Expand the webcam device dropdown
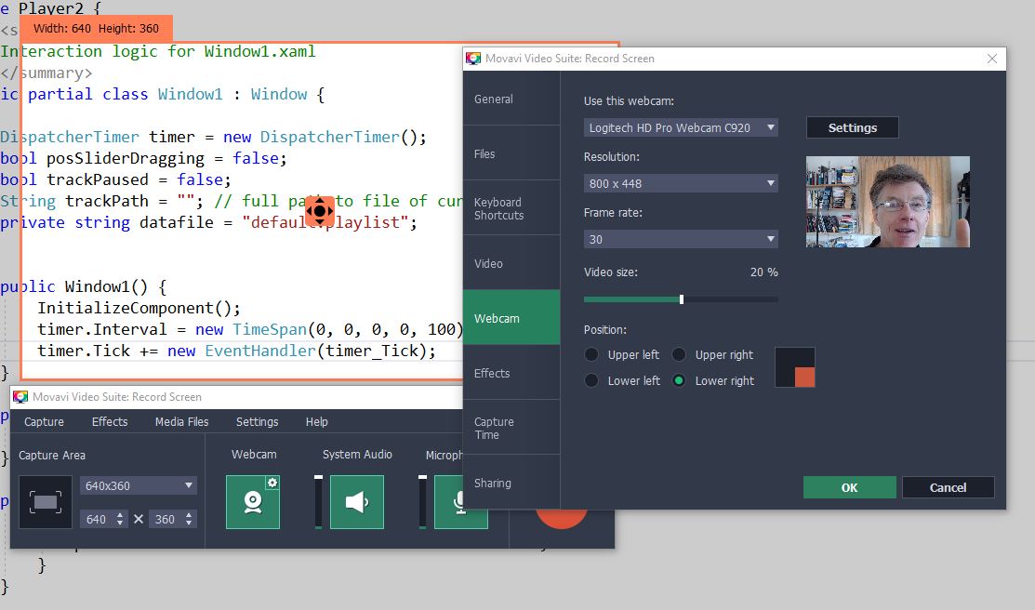The width and height of the screenshot is (1035, 610). point(681,127)
